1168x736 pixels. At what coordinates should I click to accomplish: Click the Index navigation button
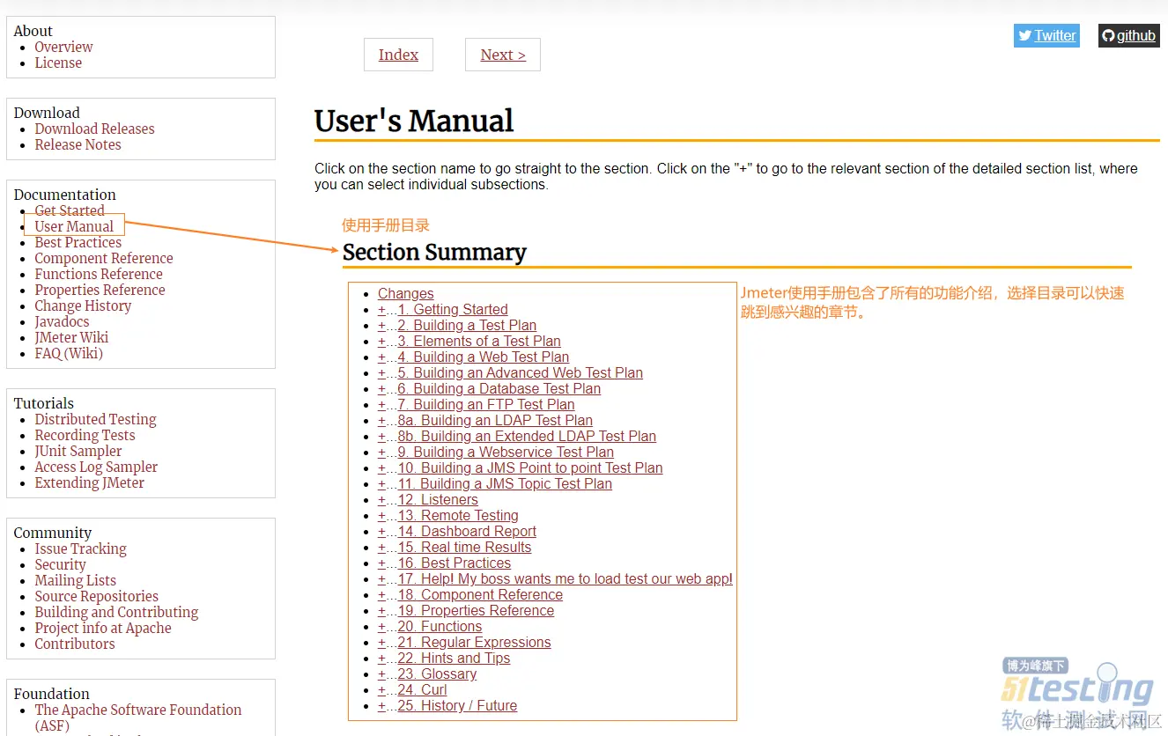coord(398,55)
